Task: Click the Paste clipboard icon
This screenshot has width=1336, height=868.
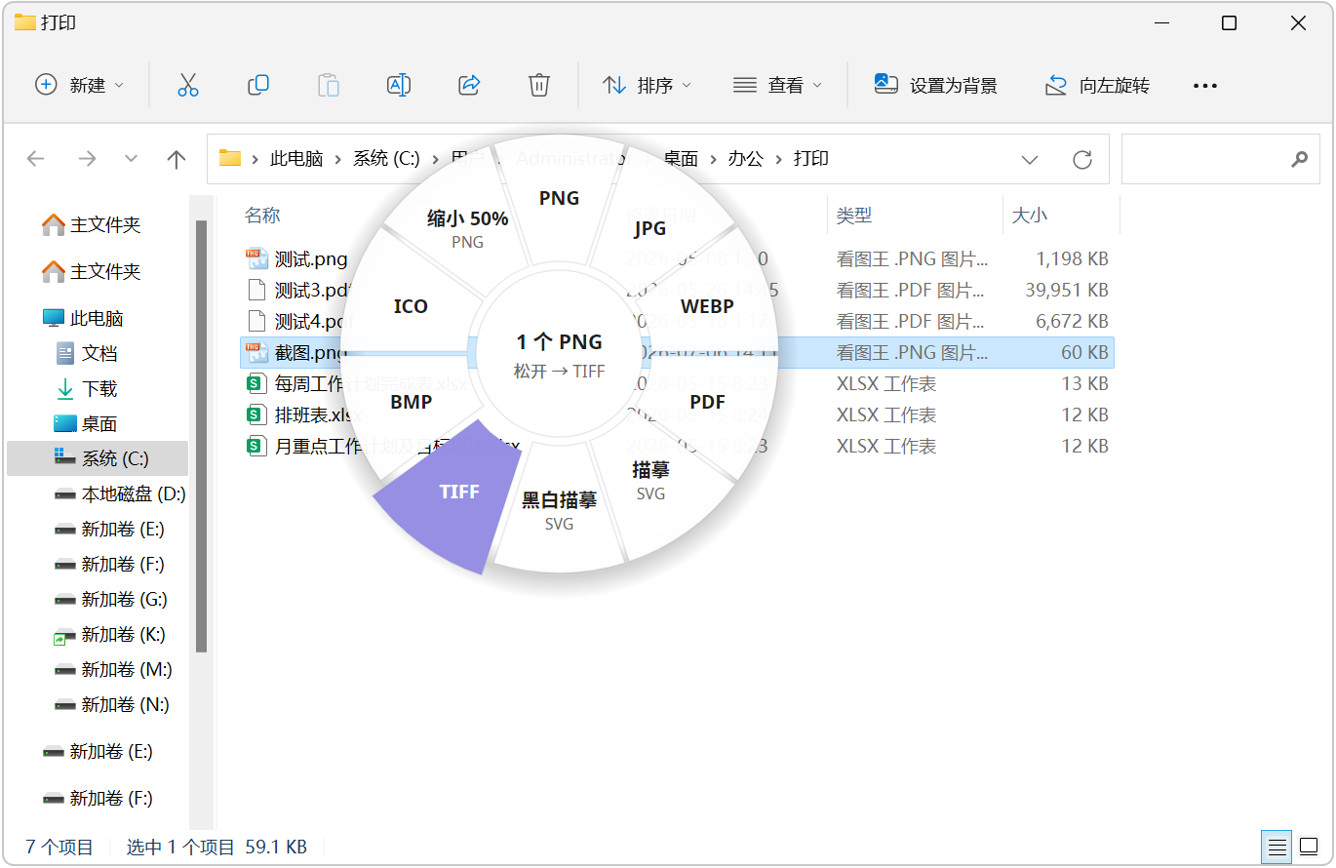Action: click(329, 85)
